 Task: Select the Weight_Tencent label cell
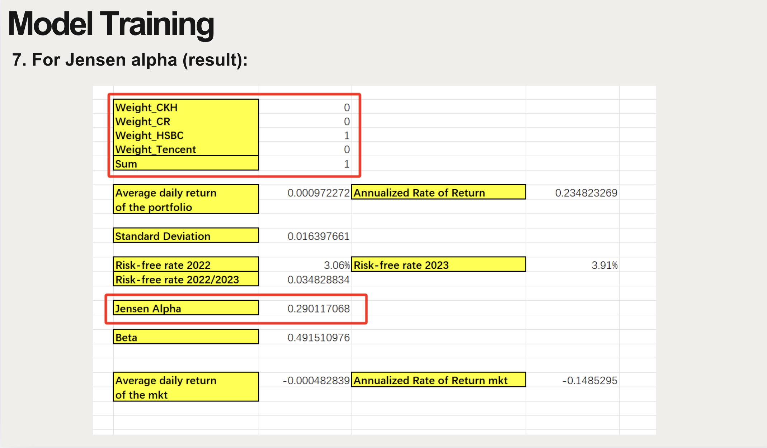point(185,149)
